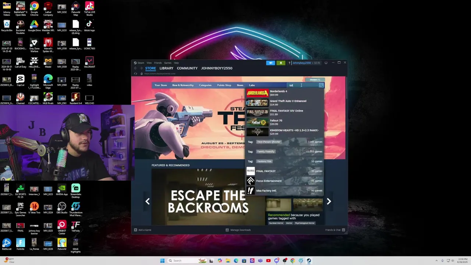Open Windows Start menu
Viewport: 471px width, 265px height.
(x=162, y=261)
